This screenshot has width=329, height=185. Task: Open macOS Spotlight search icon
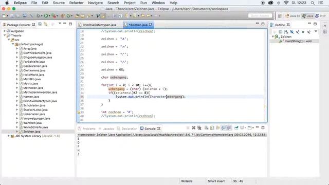[x=313, y=3]
